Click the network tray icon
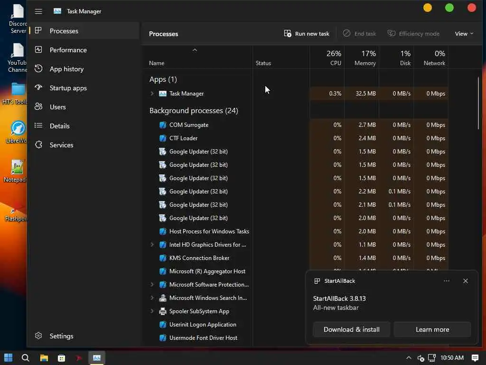This screenshot has height=365, width=486. pyautogui.click(x=432, y=358)
